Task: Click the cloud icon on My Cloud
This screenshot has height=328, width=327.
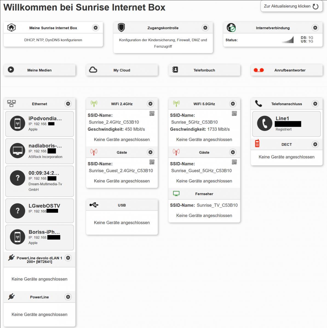Action: (93, 70)
